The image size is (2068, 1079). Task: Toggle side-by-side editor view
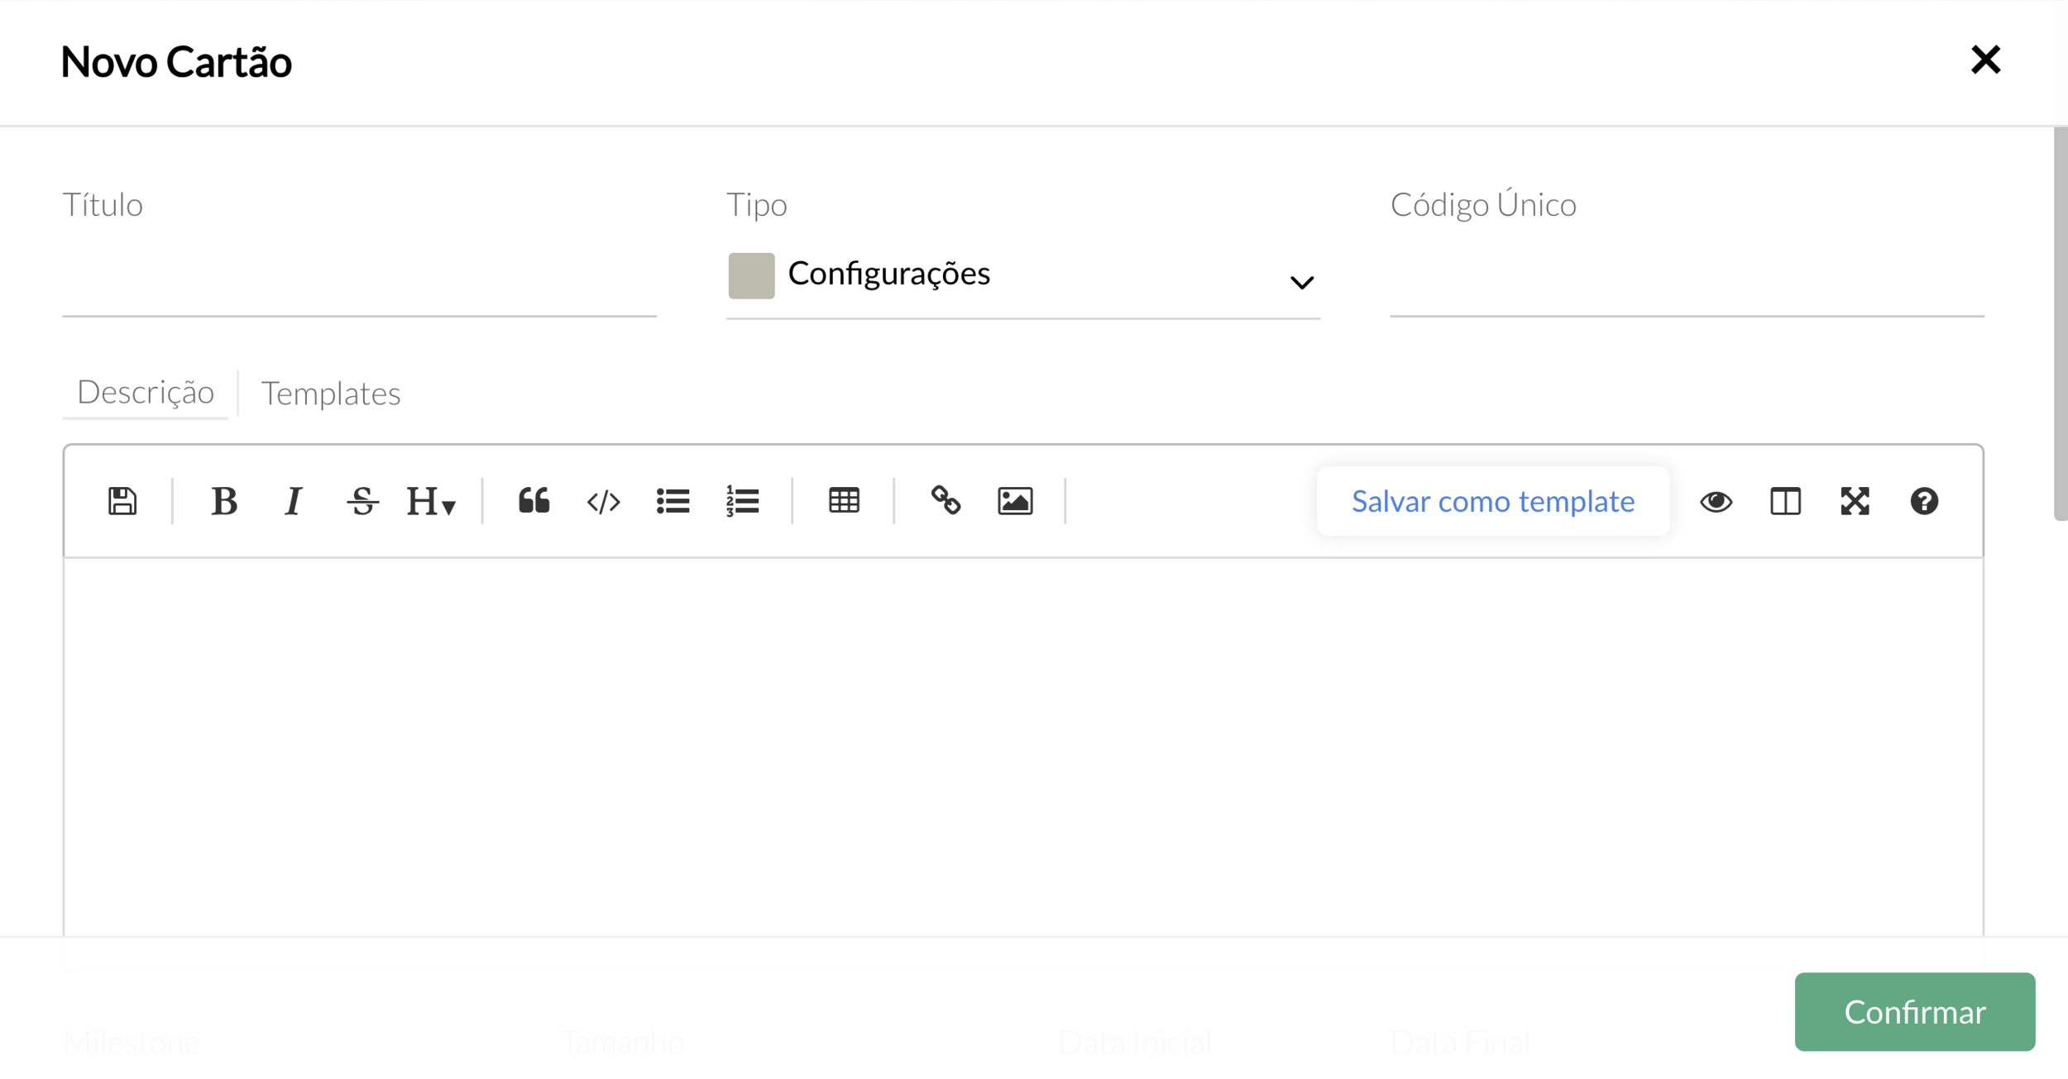point(1785,501)
